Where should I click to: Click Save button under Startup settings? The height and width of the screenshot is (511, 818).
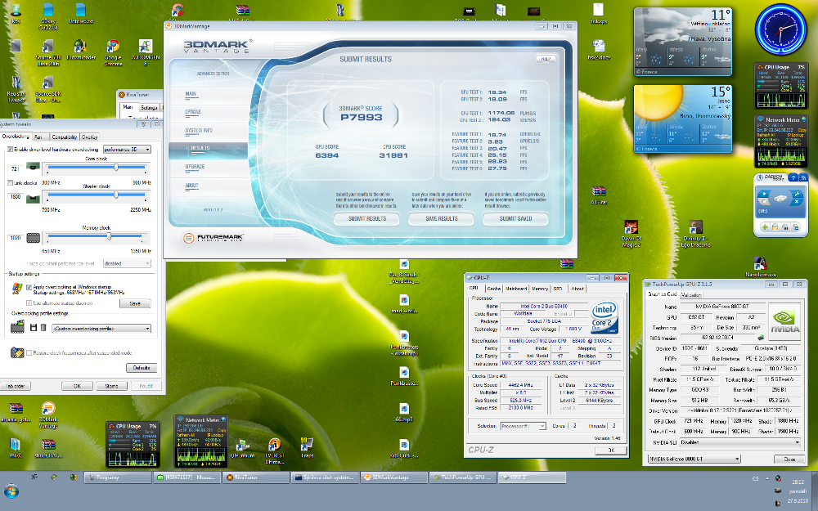135,303
